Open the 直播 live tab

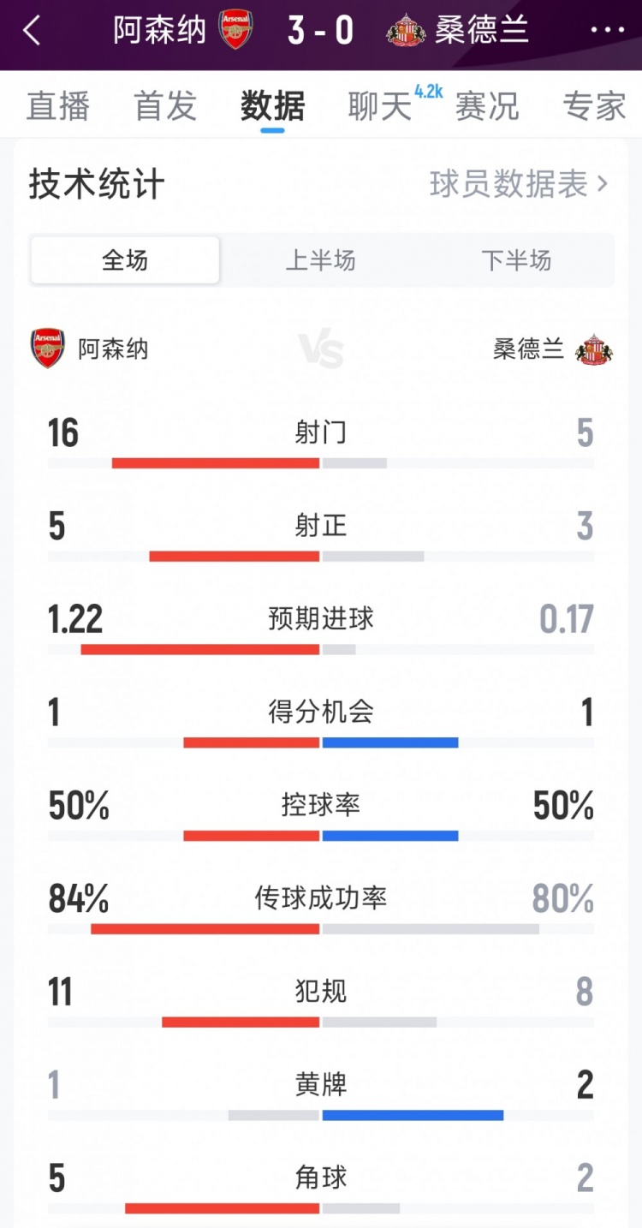(58, 106)
